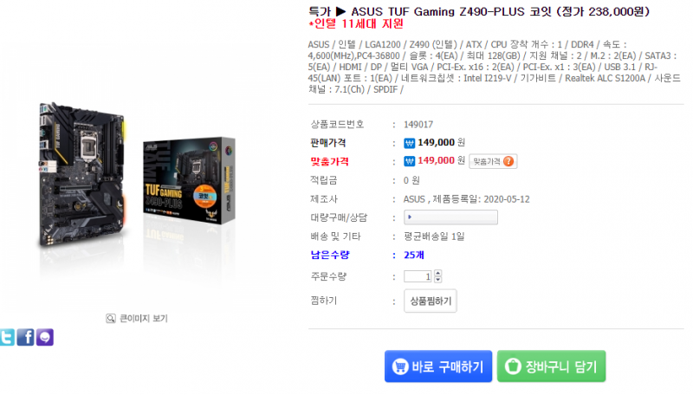
Task: Click bag icon in 장바구니 담기
Action: [513, 366]
